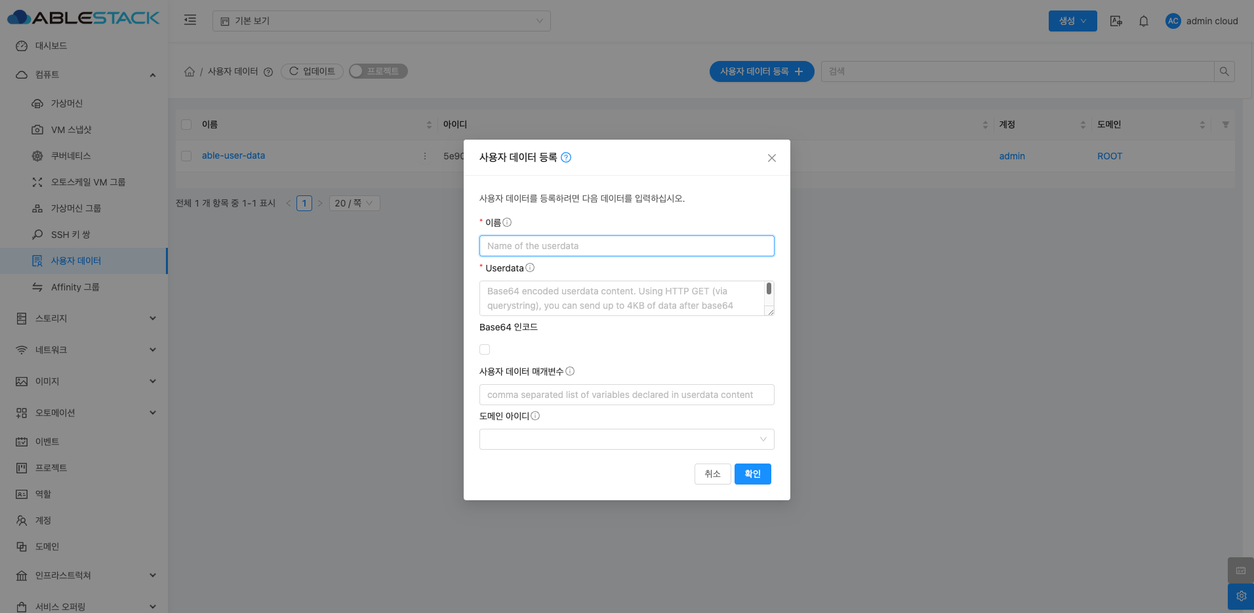Open the help icon in the dialog title
Image resolution: width=1254 pixels, height=613 pixels.
coord(566,157)
